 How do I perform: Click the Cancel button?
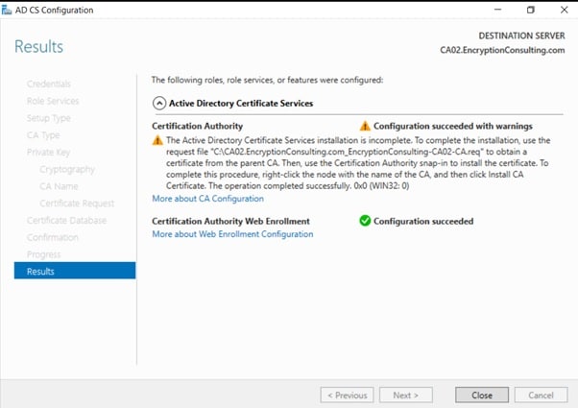coord(541,395)
